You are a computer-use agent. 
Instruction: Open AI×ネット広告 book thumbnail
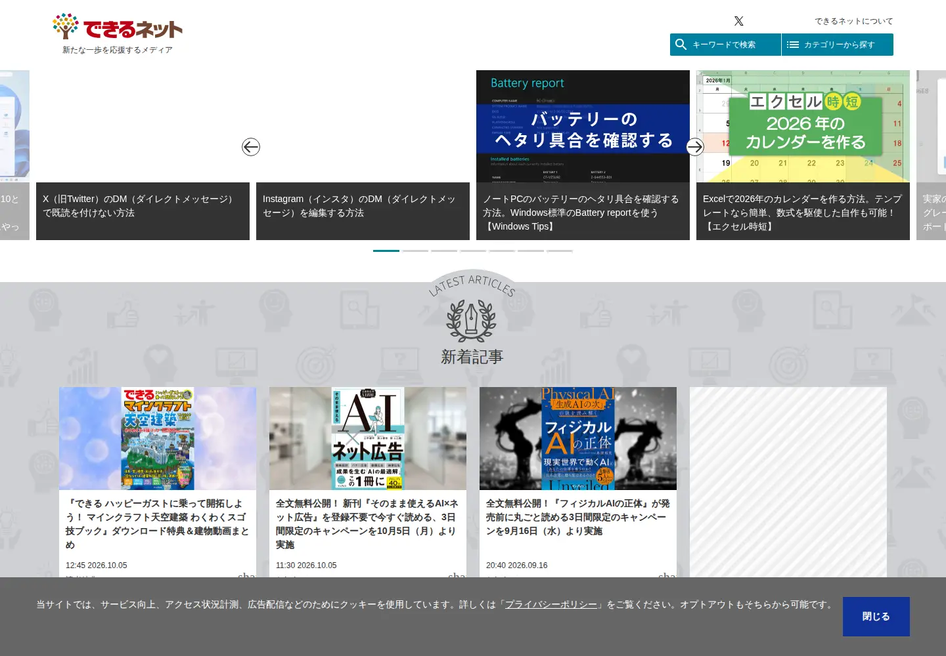click(368, 438)
